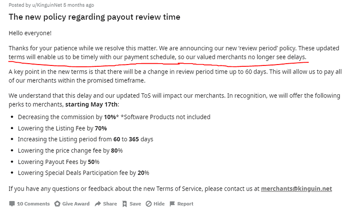Click the Hide circle-slash icon

(149, 204)
